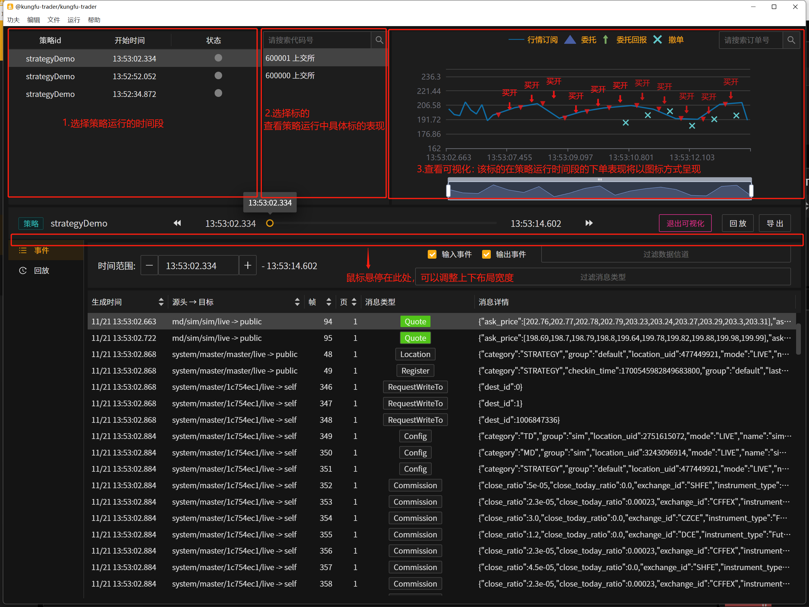The height and width of the screenshot is (607, 809).
Task: Open the 文件 menu
Action: (x=54, y=20)
